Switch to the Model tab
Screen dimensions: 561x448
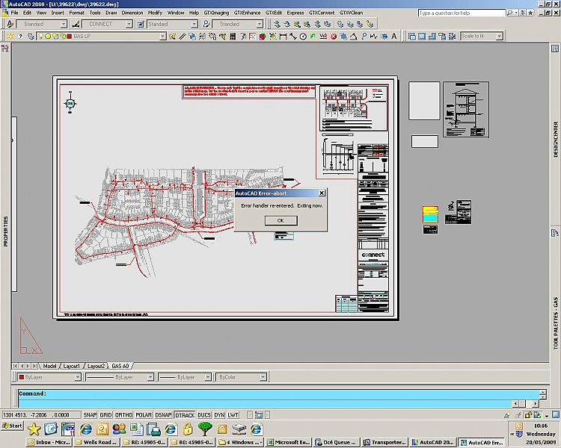(49, 366)
